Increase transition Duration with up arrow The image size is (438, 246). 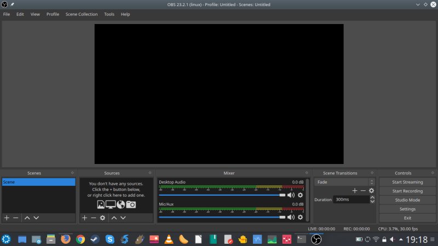372,198
